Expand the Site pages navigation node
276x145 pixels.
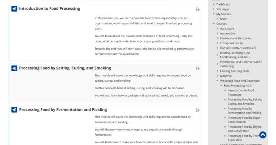coord(213,9)
